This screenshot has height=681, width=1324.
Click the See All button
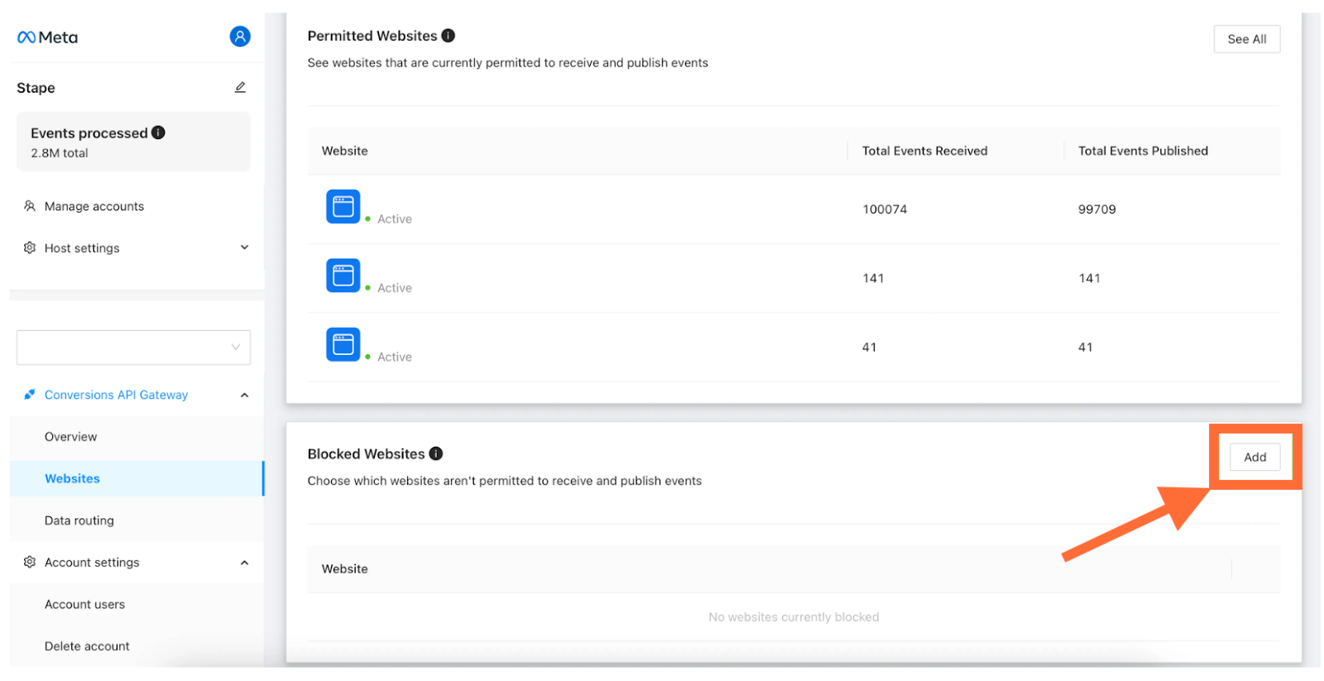[x=1246, y=39]
